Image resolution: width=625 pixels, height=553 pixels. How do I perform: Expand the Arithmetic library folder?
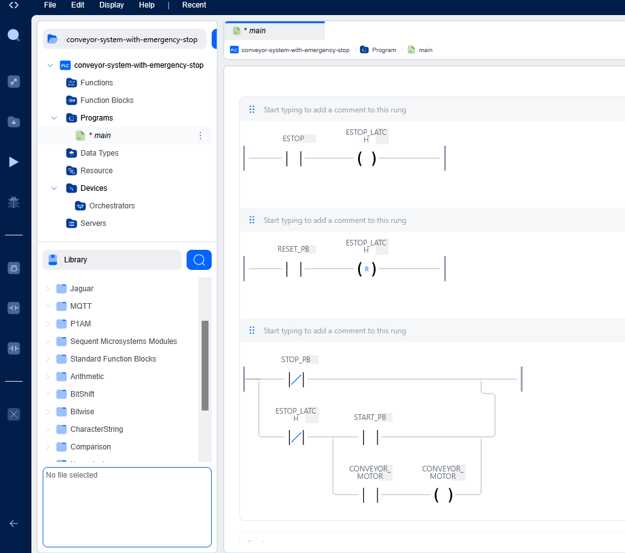coord(48,377)
